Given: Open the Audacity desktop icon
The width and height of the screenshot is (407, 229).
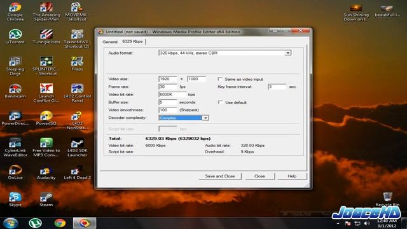Looking at the screenshot, I should pyautogui.click(x=46, y=172).
